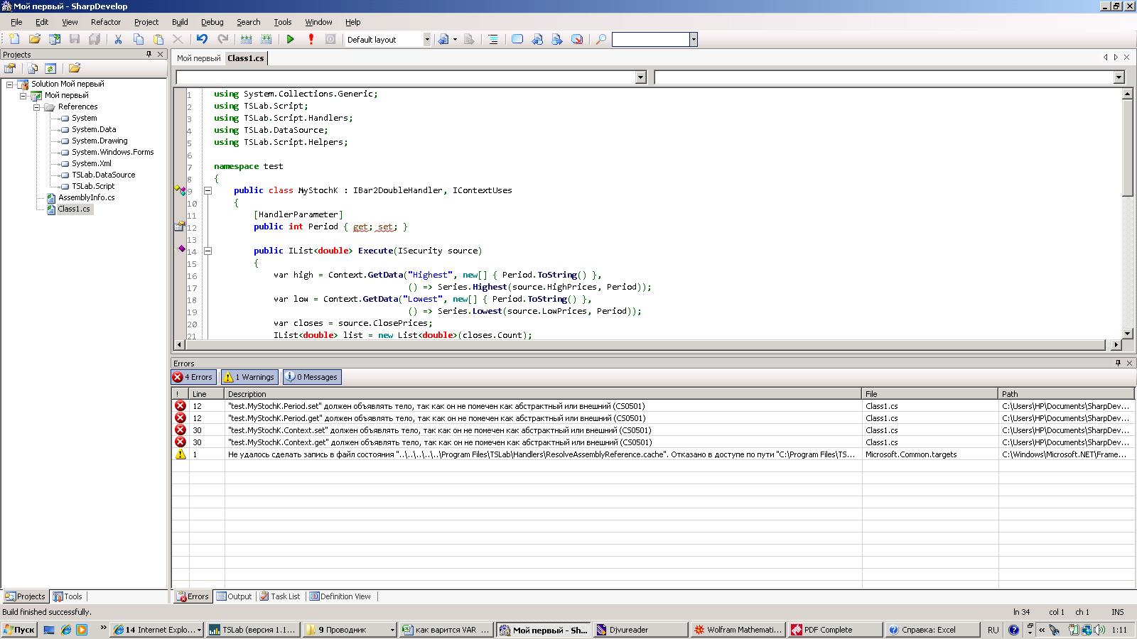Toggle the 0 Messages filter button
Image resolution: width=1137 pixels, height=639 pixels.
tap(312, 377)
